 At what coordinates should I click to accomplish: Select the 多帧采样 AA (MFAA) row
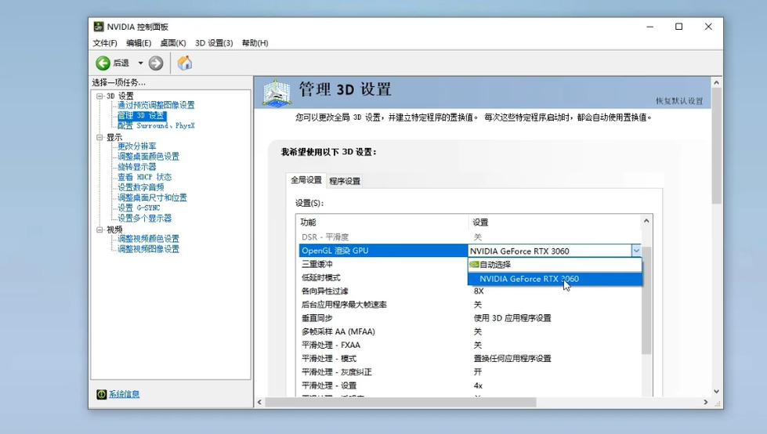(471, 331)
